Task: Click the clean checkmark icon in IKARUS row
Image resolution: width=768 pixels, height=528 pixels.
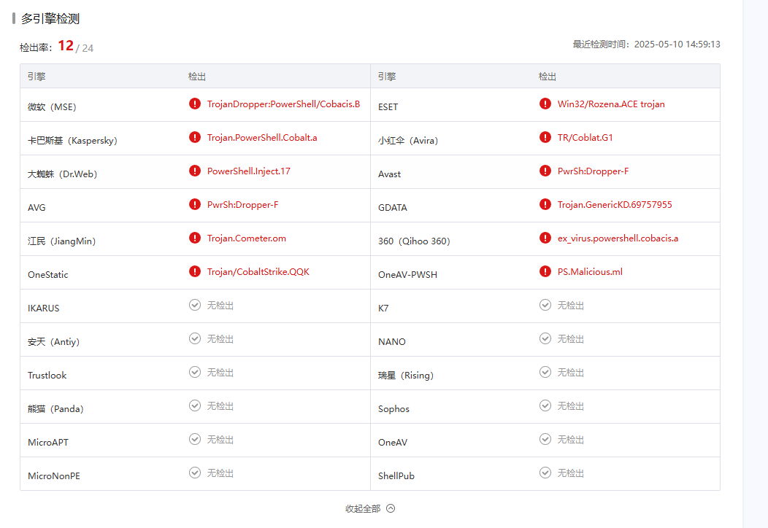Action: (x=195, y=305)
